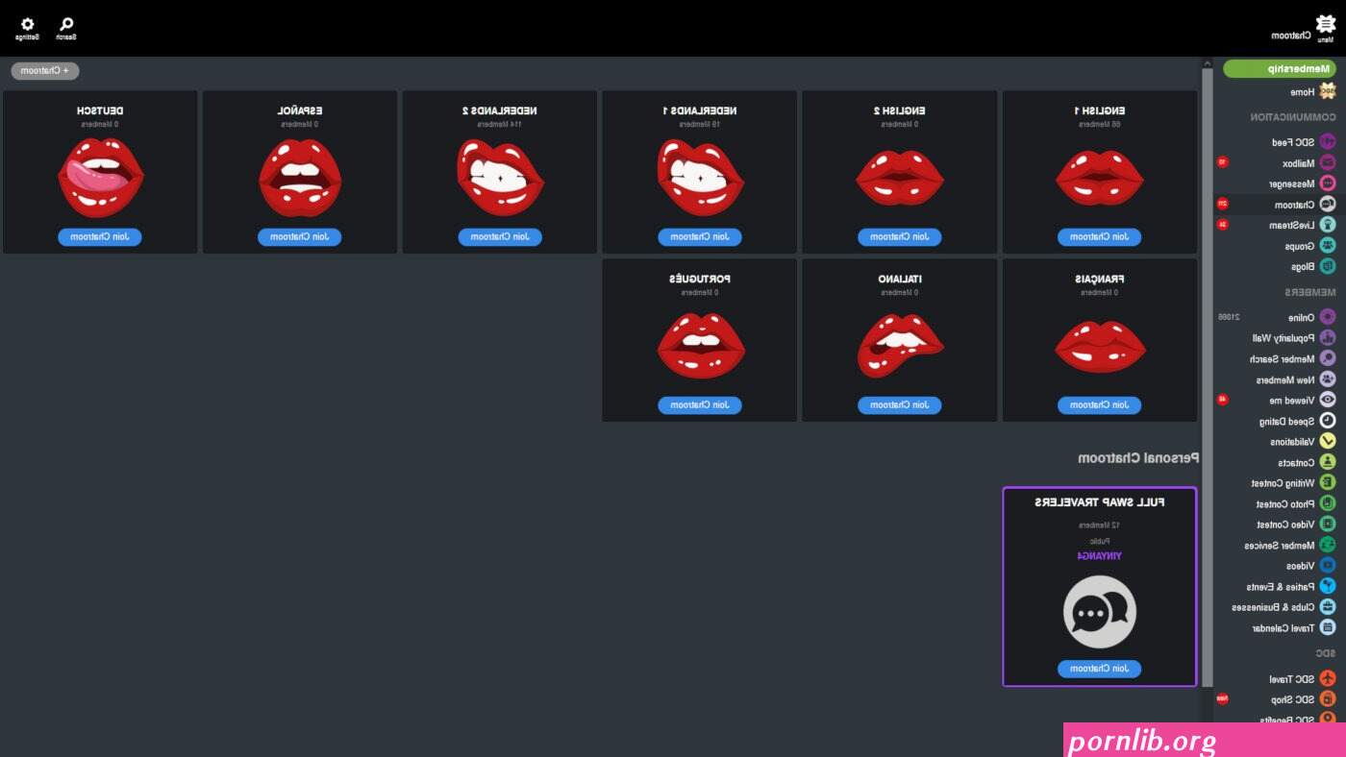Click the ENGLISH 2 room title
The image size is (1346, 757).
click(x=900, y=110)
